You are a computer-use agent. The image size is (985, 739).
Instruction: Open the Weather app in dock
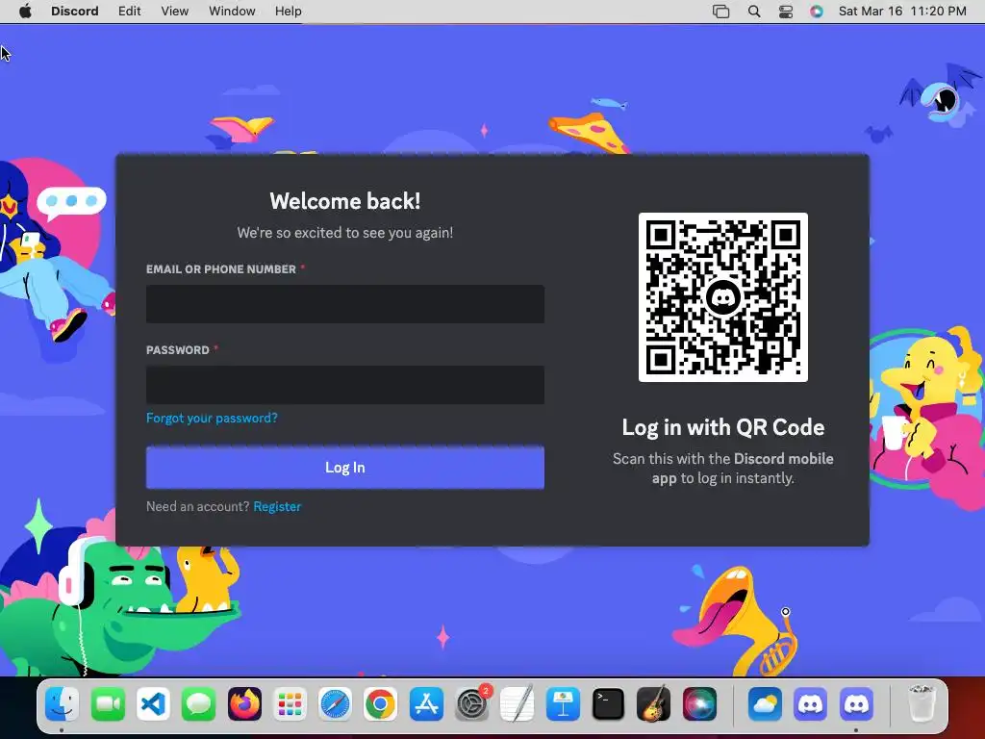coord(765,703)
